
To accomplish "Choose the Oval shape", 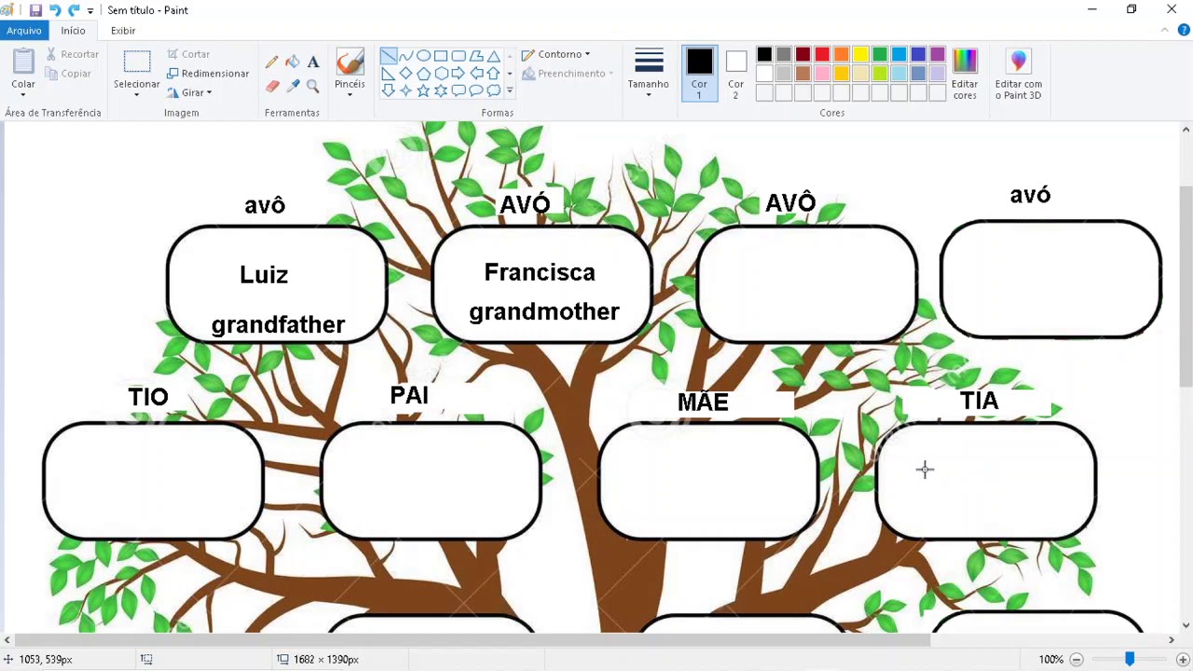I will coord(423,56).
